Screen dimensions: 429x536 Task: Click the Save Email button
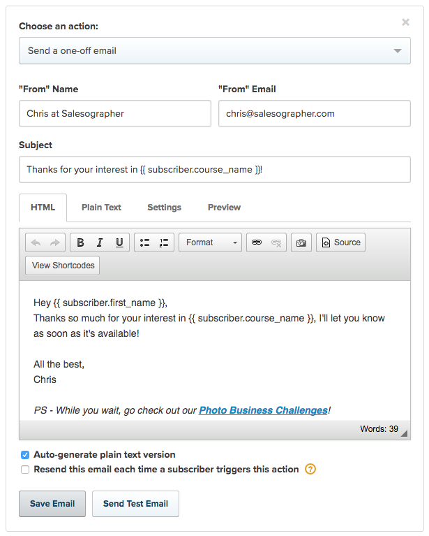tap(52, 504)
